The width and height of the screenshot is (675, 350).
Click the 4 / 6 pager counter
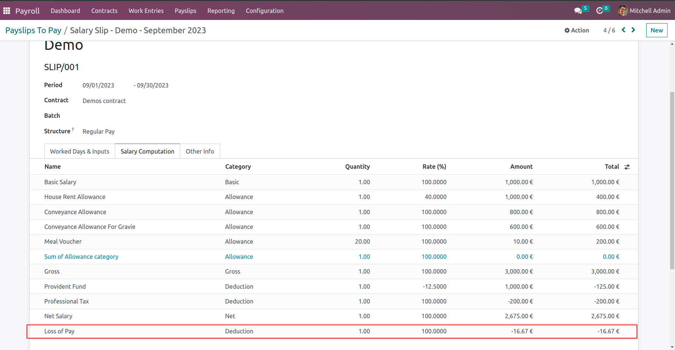click(609, 30)
